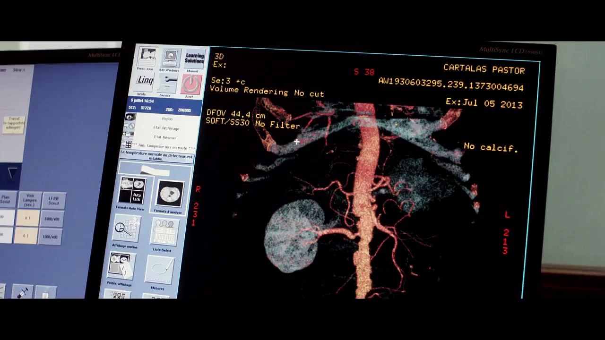Open Formats Auto View icon
This screenshot has width=605, height=340.
132,190
